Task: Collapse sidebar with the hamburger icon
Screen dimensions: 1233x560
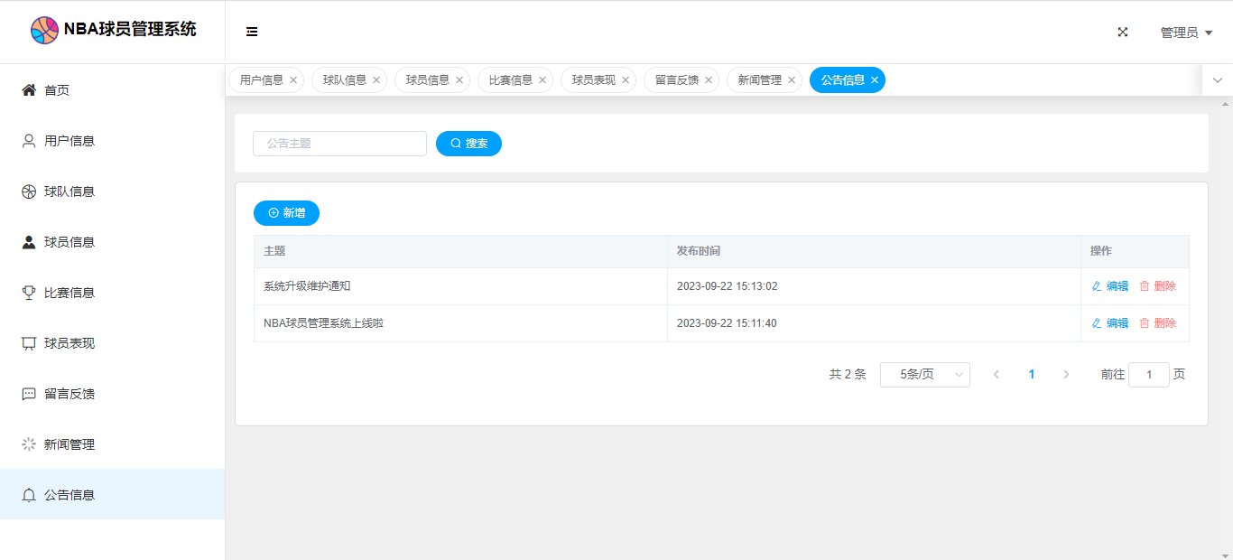Action: (x=252, y=32)
